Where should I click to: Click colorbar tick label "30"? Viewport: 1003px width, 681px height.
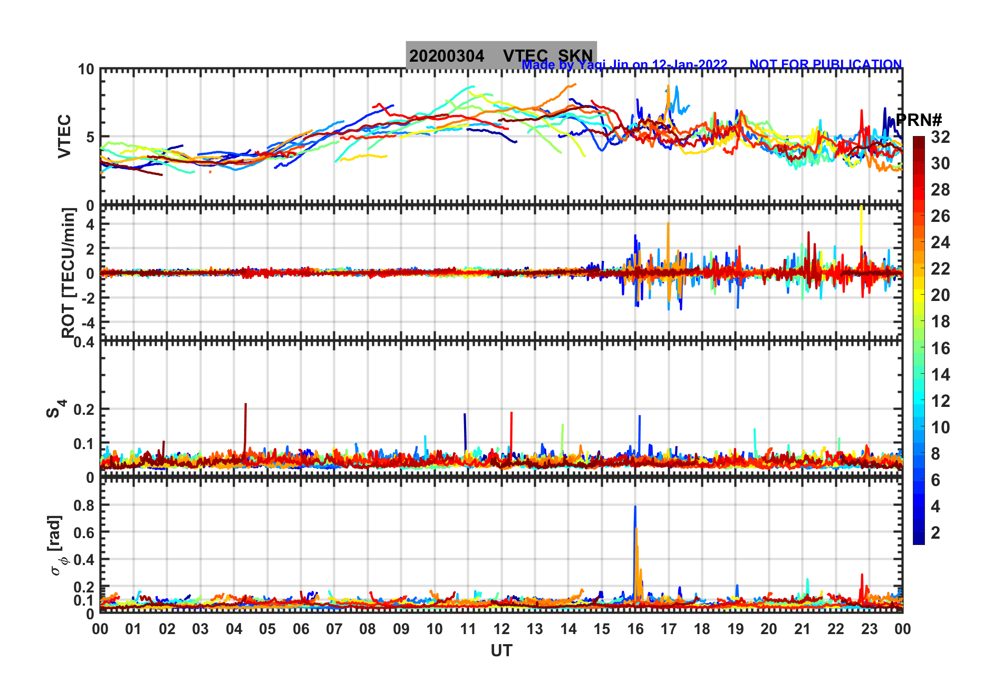[940, 163]
